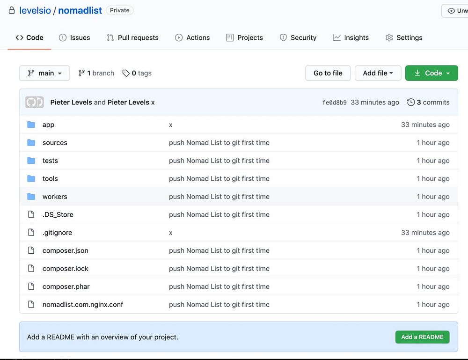Viewport: 468px width, 360px height.
Task: Open repository Settings tab
Action: [404, 37]
